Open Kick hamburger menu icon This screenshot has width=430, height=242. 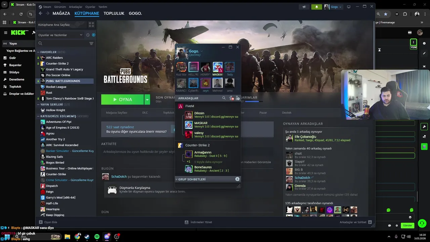5,33
